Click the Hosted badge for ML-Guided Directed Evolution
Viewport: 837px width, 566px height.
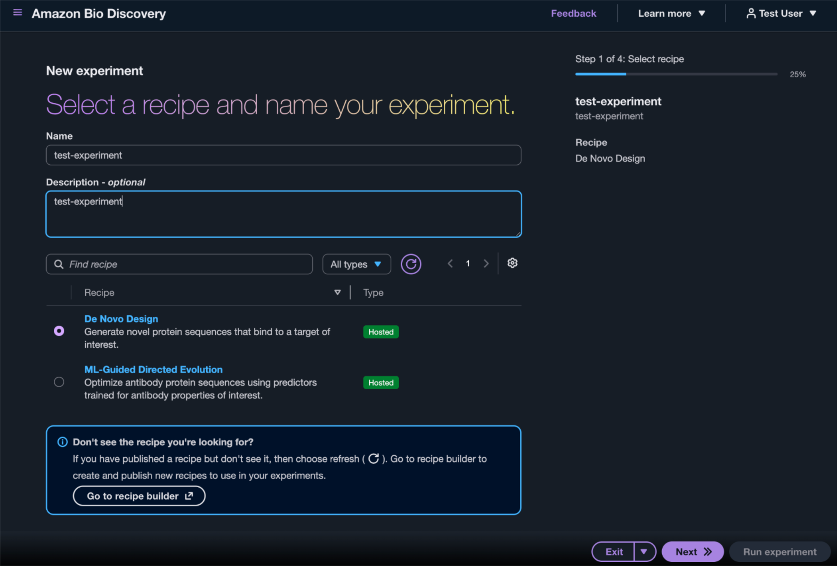[x=381, y=382]
